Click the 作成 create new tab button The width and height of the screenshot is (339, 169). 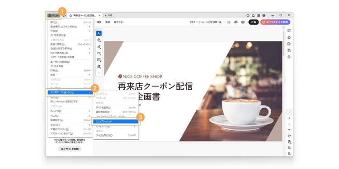click(108, 15)
